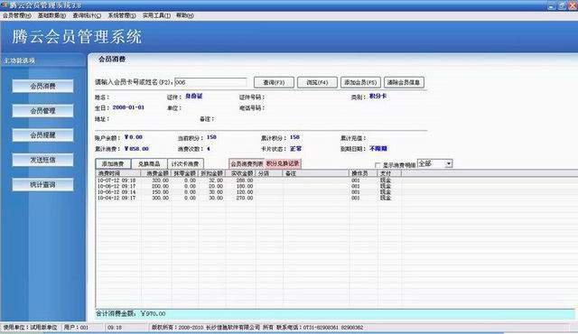Screen dimensions: 578x334
Task: Sort by the 消费金额 column header
Action: [156, 173]
